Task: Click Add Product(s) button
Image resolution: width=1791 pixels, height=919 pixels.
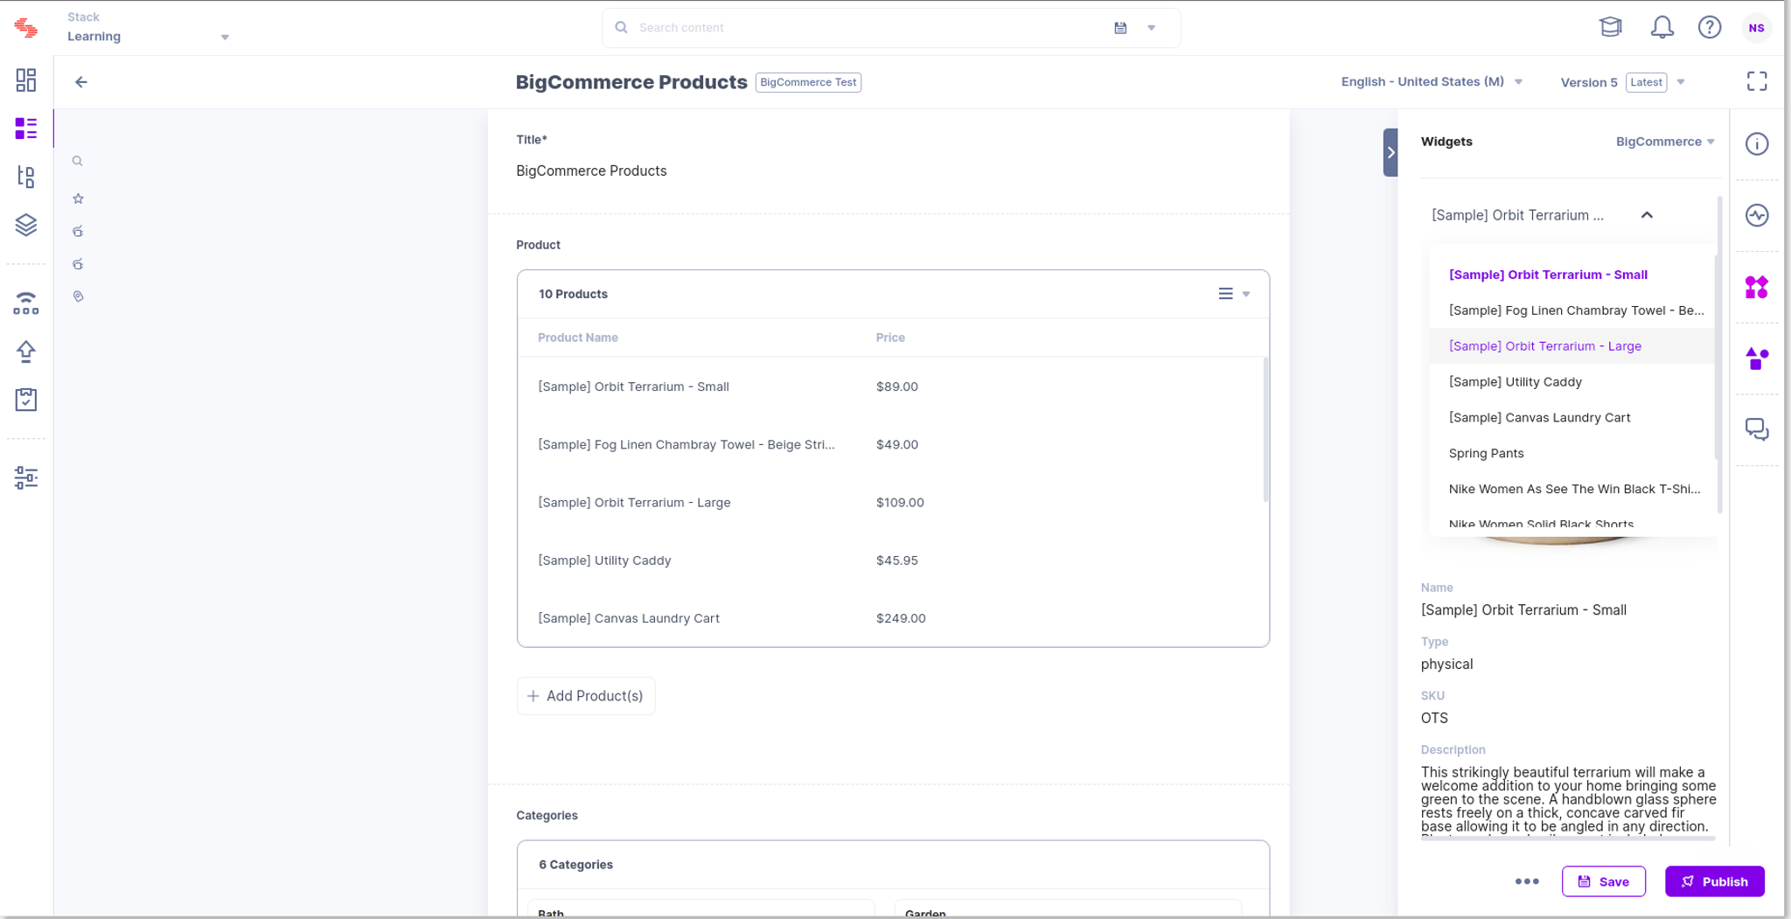Action: click(585, 696)
